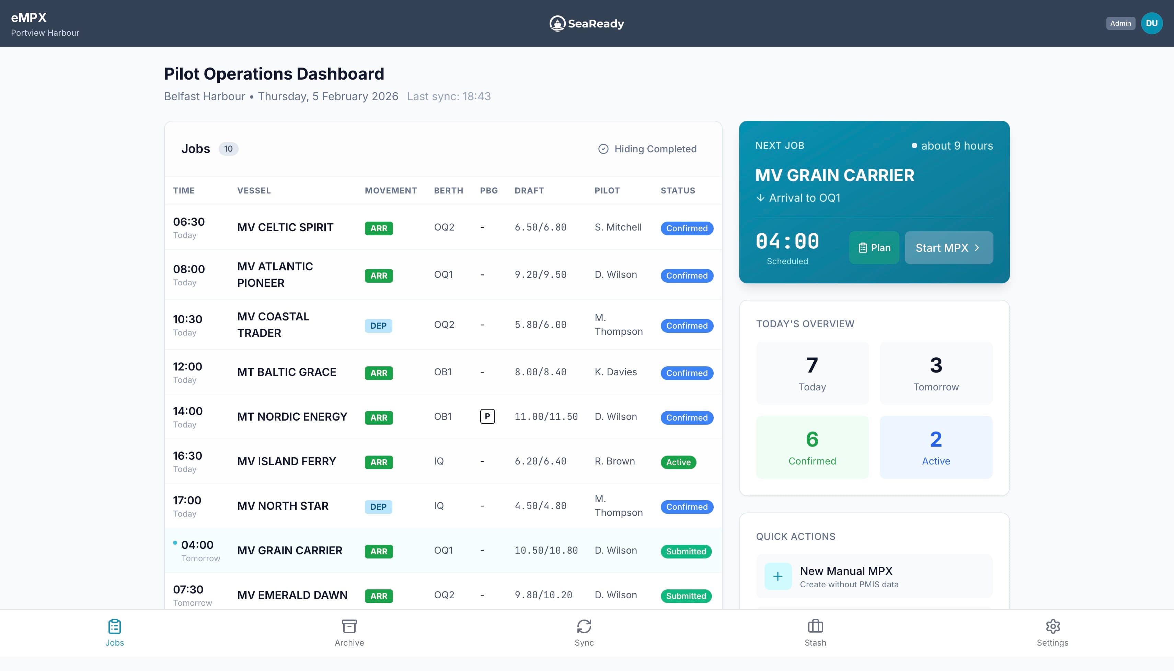Trigger the Sync refresh icon
Screen dimensions: 1174x671
point(584,626)
